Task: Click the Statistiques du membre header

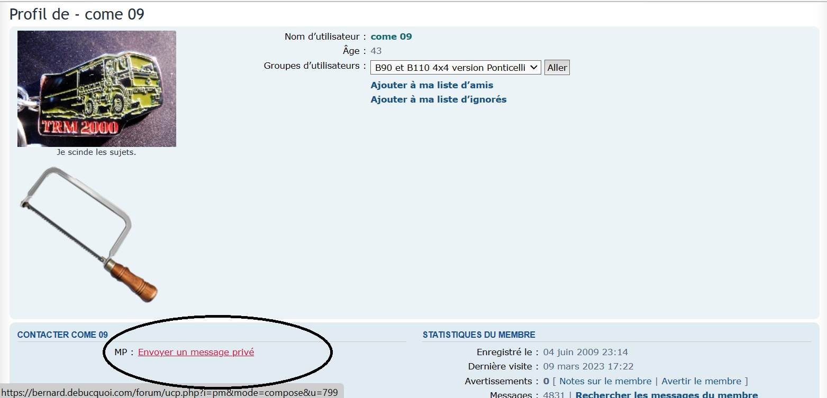Action: point(478,335)
